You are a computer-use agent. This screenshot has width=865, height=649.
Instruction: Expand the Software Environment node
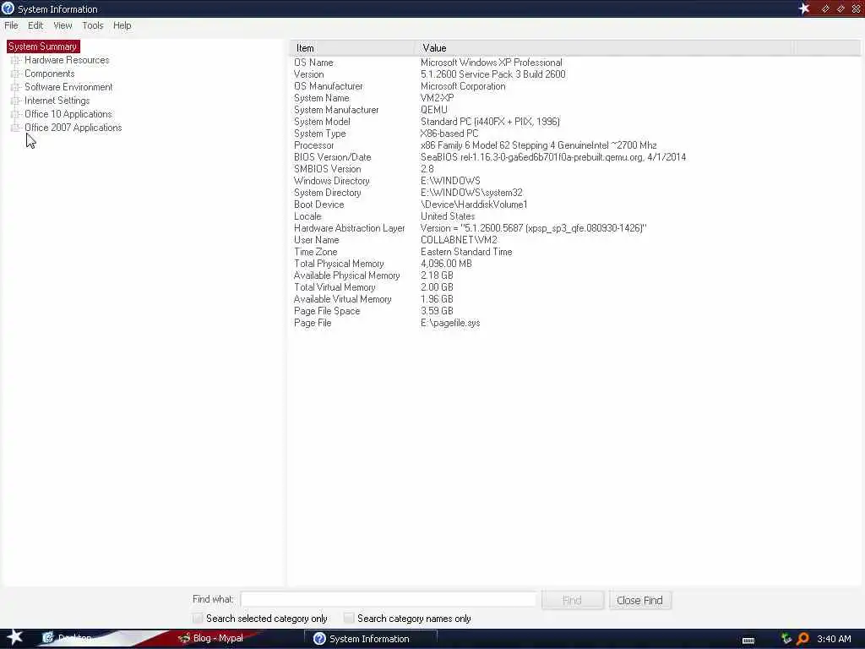click(x=15, y=87)
